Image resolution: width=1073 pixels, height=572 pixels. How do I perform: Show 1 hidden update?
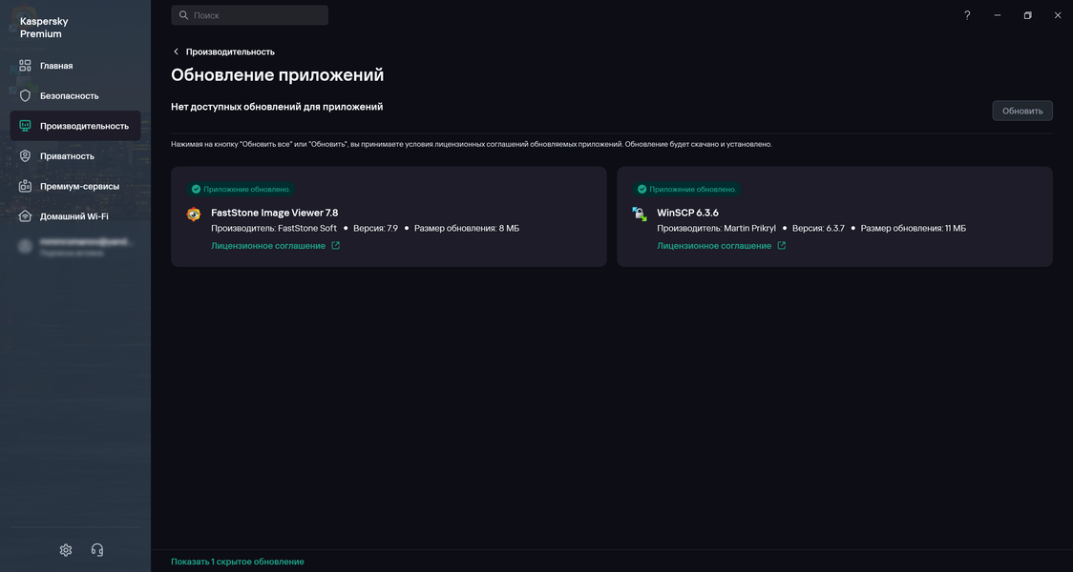pyautogui.click(x=237, y=562)
